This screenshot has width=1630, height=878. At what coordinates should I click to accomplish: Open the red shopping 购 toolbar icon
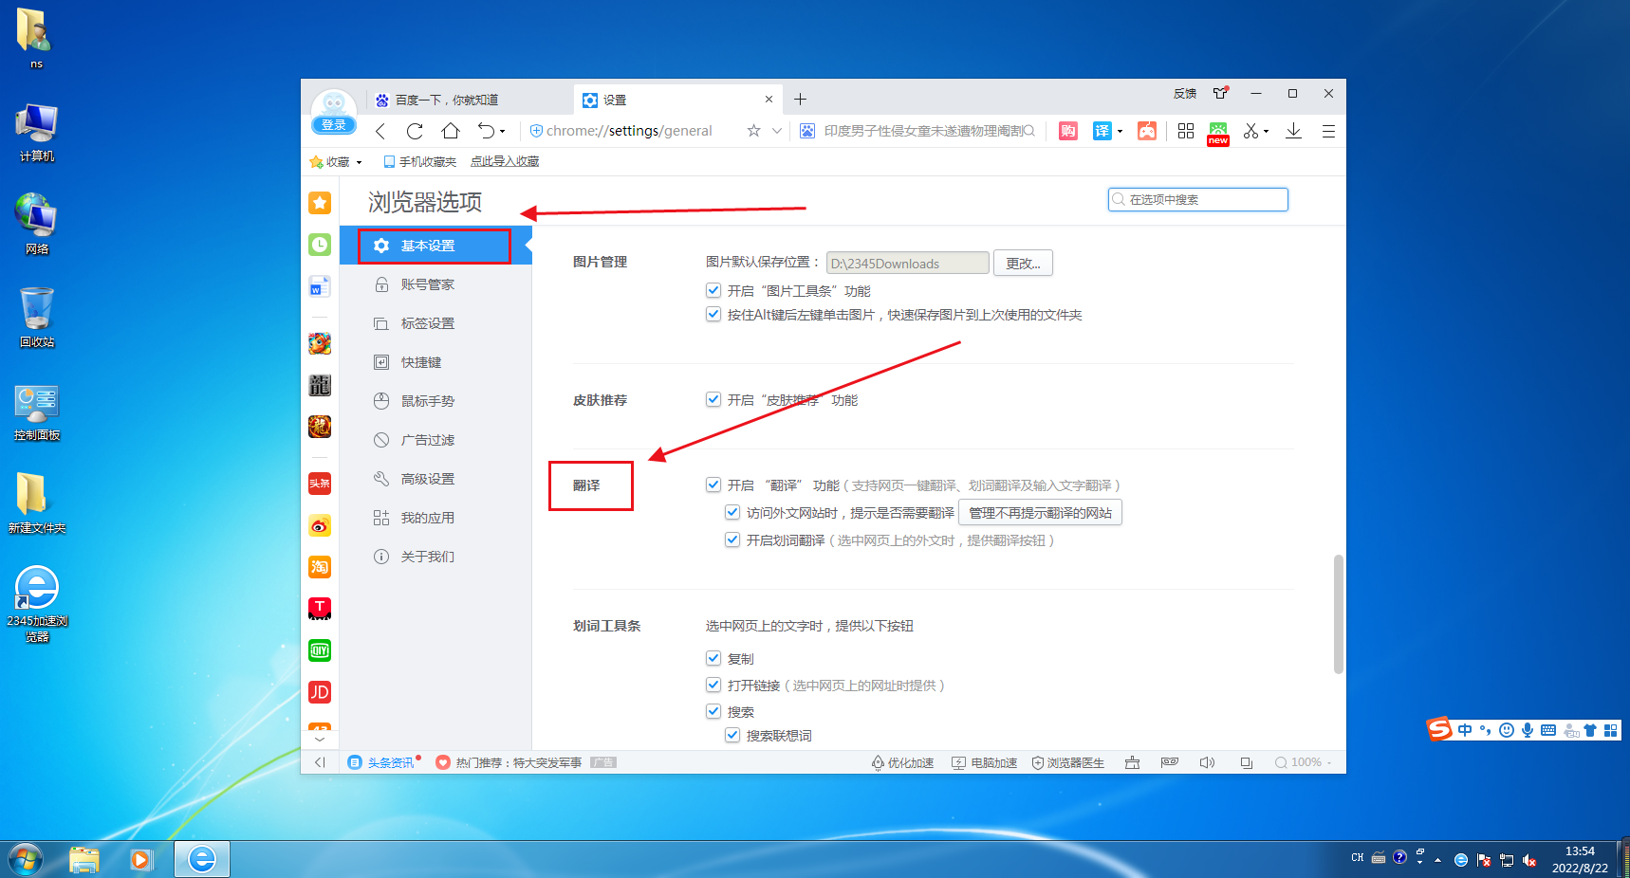(x=1068, y=131)
